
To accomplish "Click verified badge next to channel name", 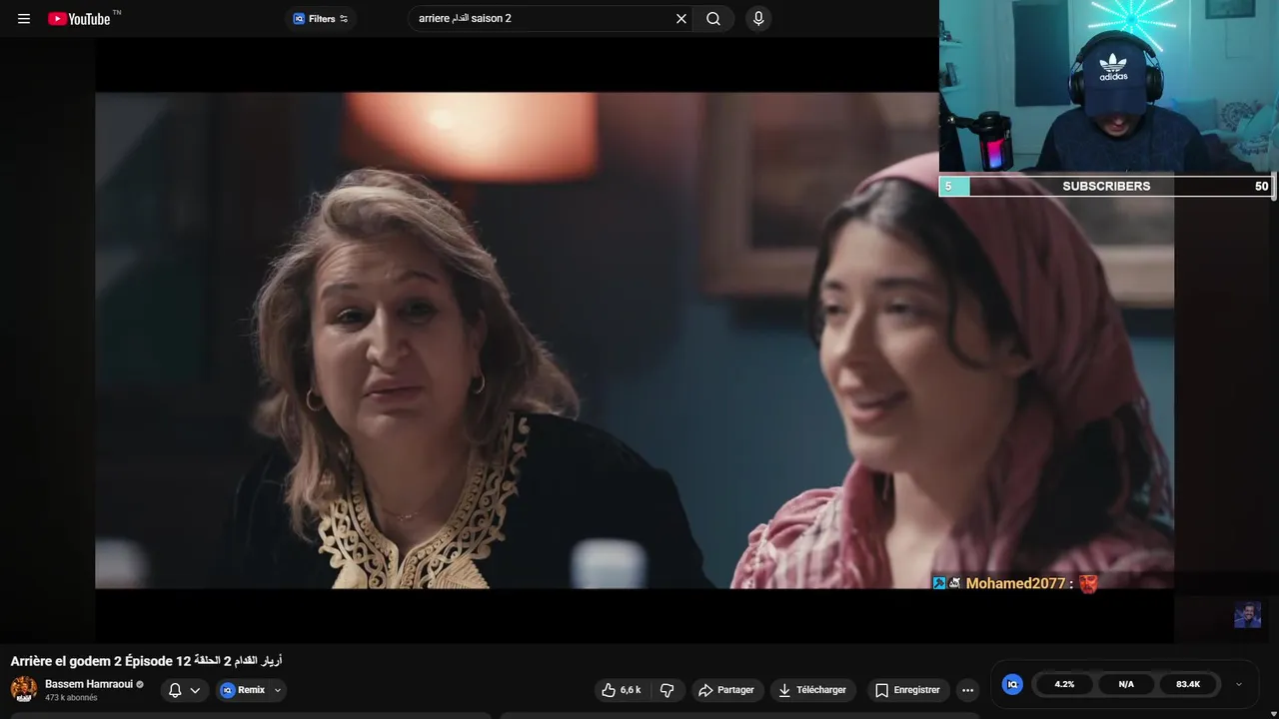I will pyautogui.click(x=140, y=684).
